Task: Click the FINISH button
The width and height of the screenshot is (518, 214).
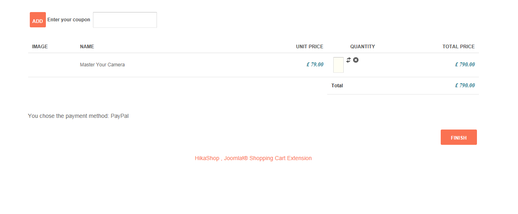Action: [x=458, y=137]
